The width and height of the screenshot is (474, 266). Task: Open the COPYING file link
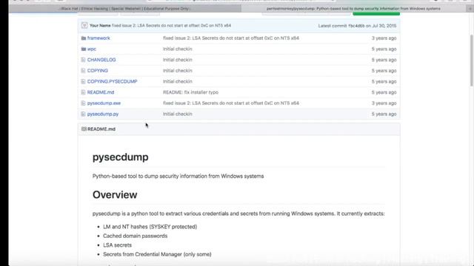click(x=97, y=71)
